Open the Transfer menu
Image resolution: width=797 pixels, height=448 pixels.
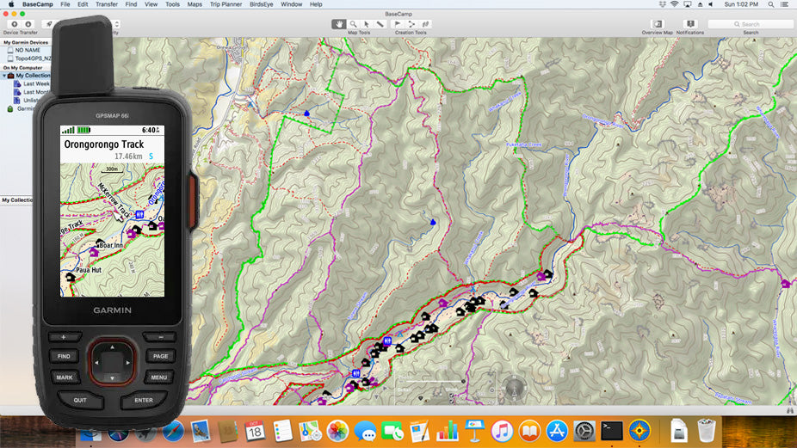(x=106, y=4)
